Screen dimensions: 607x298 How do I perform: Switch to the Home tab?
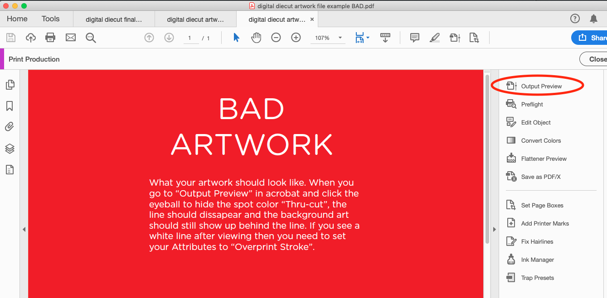[17, 19]
